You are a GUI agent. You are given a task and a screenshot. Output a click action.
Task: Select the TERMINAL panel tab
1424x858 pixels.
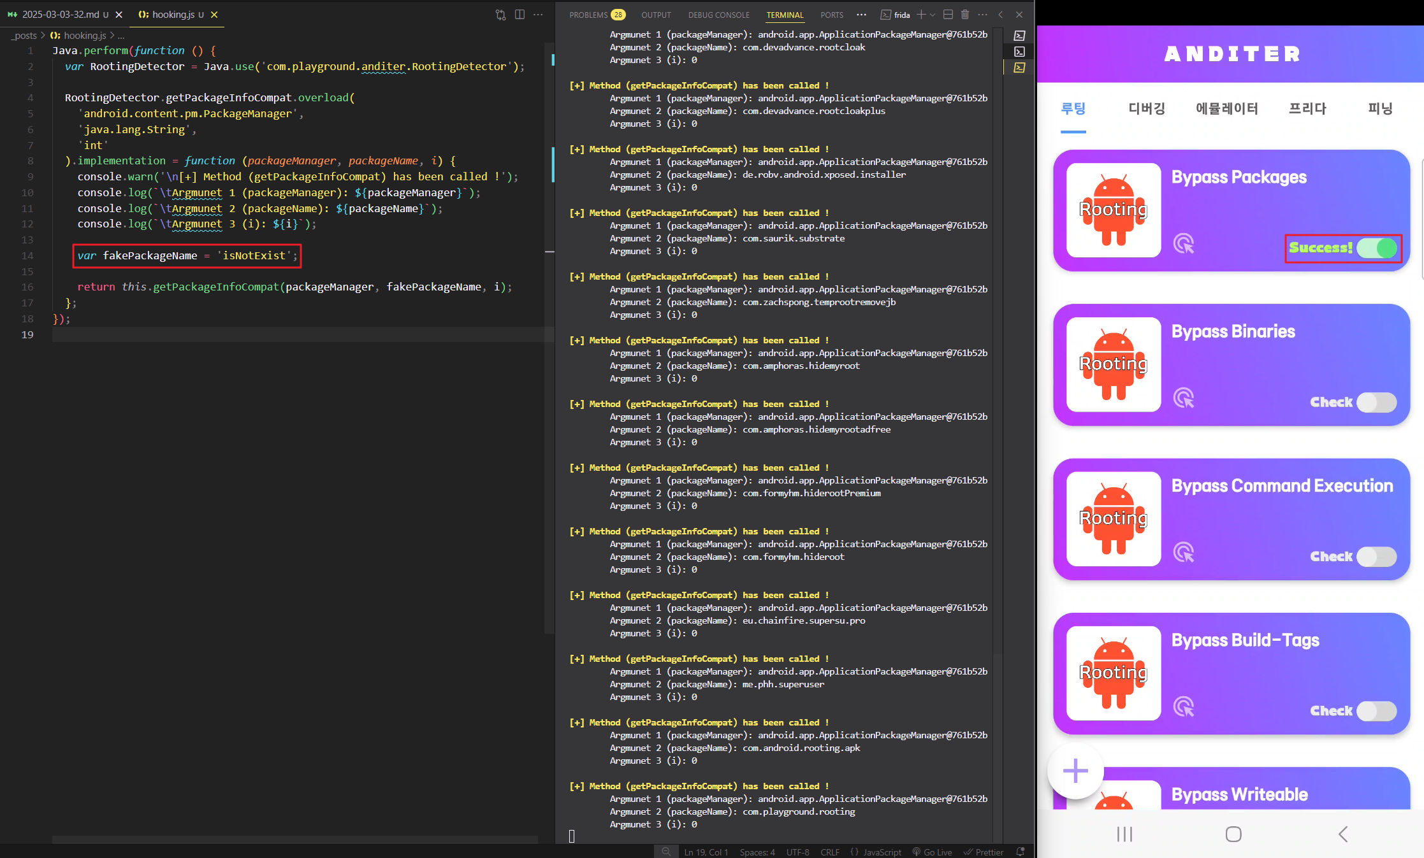(x=785, y=15)
